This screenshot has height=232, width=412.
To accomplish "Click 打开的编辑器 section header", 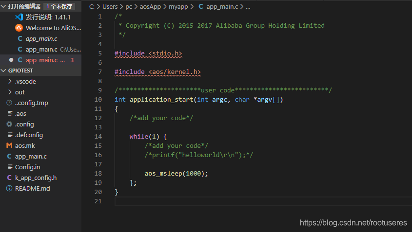I will pyautogui.click(x=24, y=6).
